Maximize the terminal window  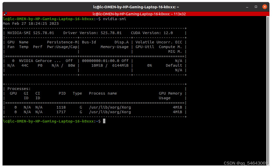coord(256,7)
